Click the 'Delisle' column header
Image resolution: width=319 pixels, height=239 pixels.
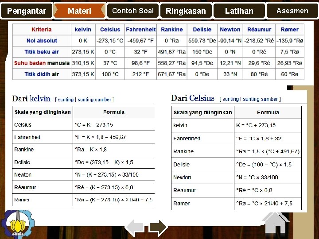(x=202, y=30)
